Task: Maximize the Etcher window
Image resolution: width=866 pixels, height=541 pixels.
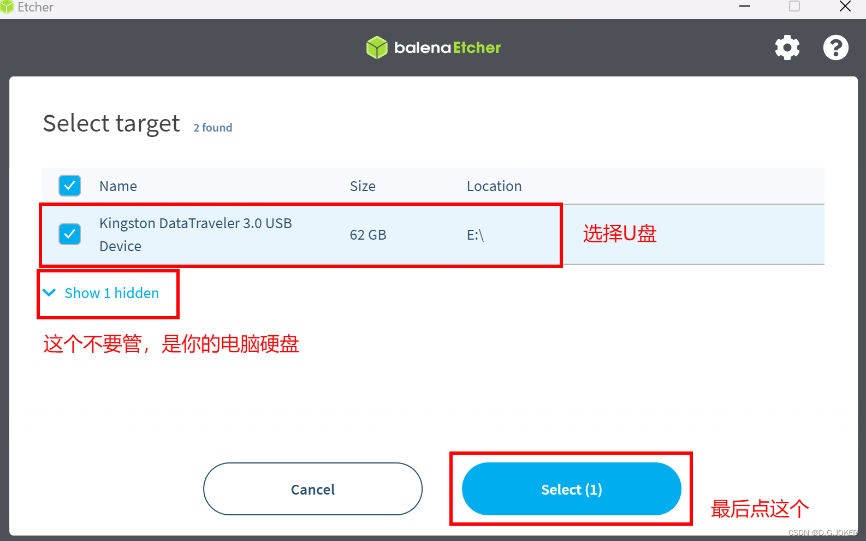Action: click(794, 7)
